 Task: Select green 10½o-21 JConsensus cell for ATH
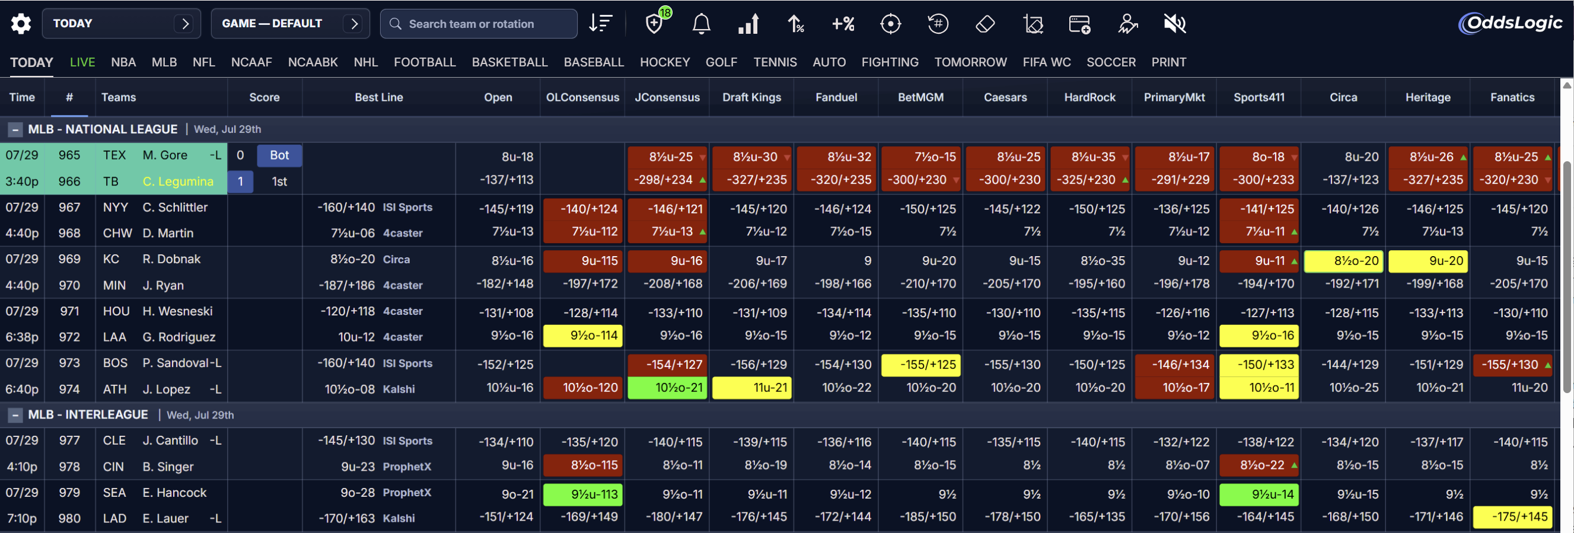point(667,388)
